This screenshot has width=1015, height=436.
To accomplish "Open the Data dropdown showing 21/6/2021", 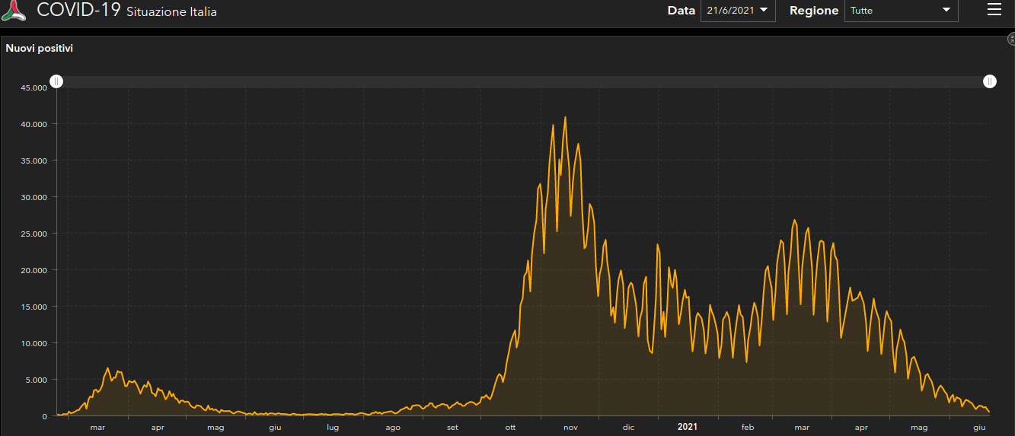I will tap(737, 11).
